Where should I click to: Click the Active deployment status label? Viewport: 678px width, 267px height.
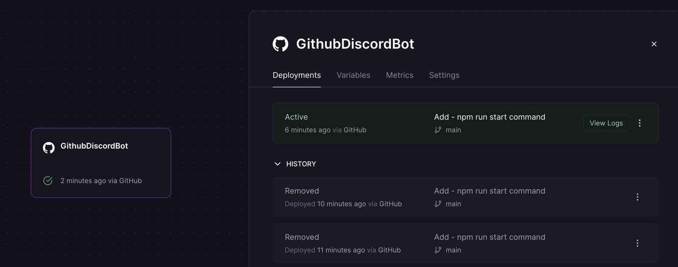point(296,117)
